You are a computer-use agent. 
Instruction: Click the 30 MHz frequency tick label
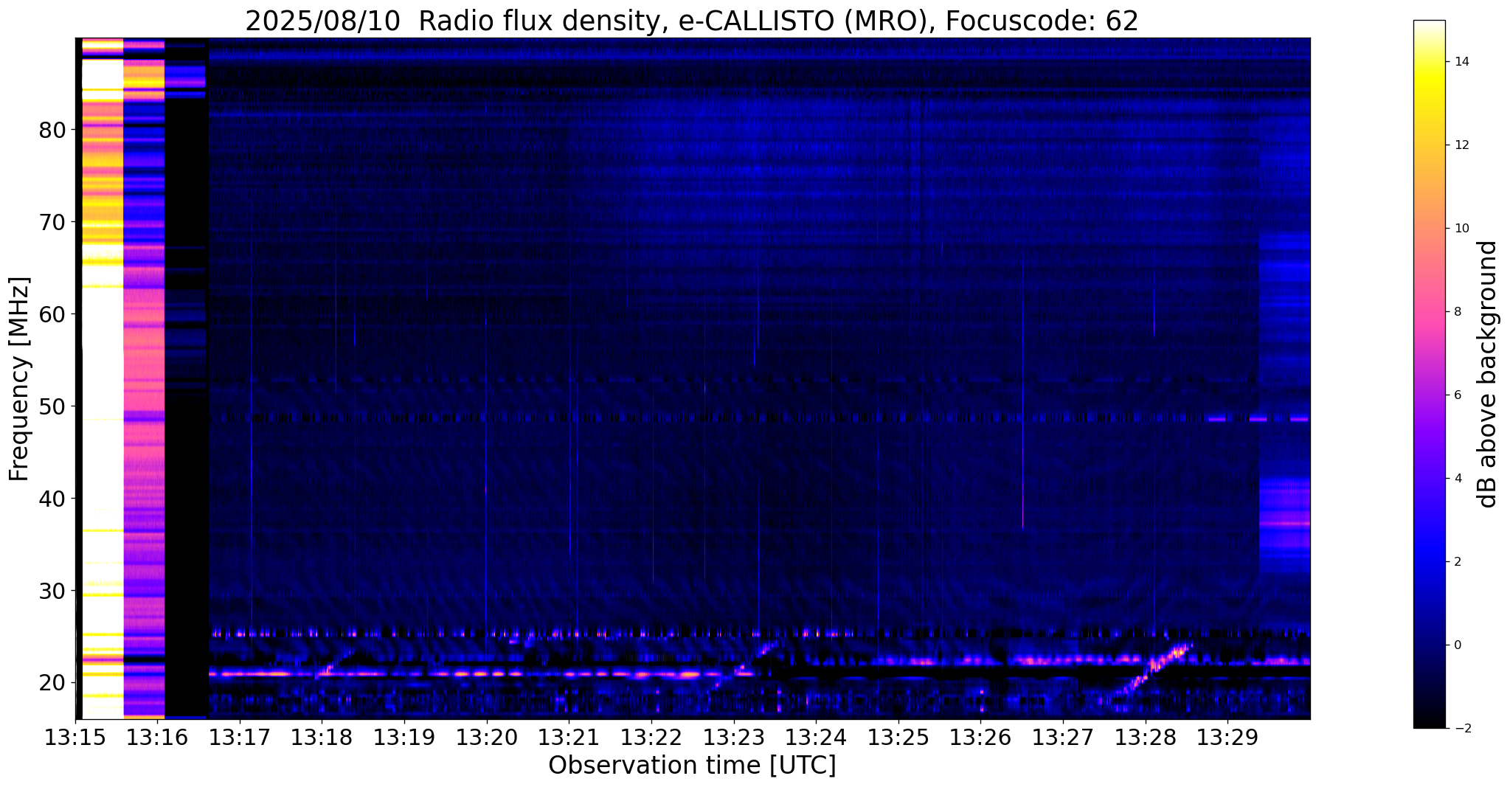pyautogui.click(x=52, y=592)
